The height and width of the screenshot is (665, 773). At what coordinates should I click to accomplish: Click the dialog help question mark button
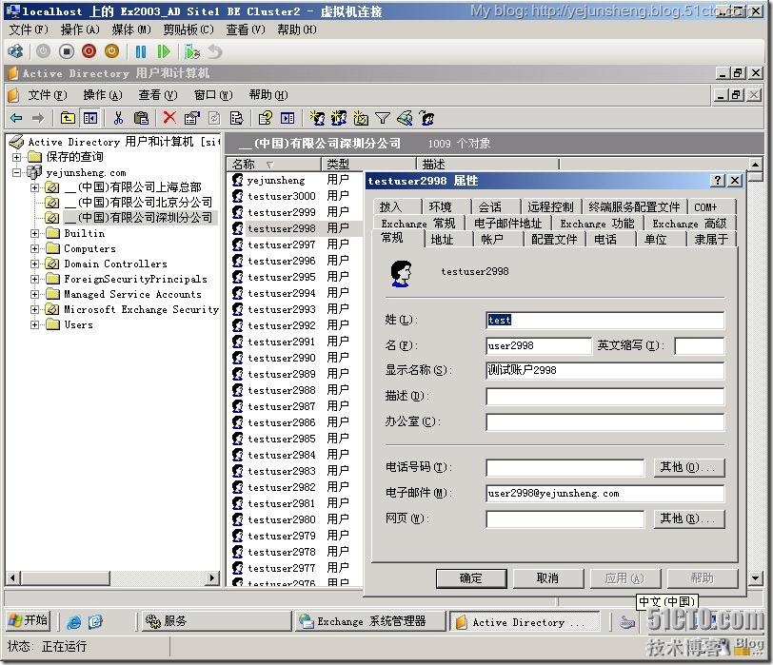tap(717, 181)
